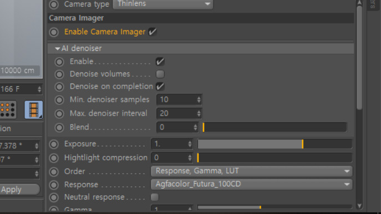Click the Hightlight compression value field

(172, 158)
